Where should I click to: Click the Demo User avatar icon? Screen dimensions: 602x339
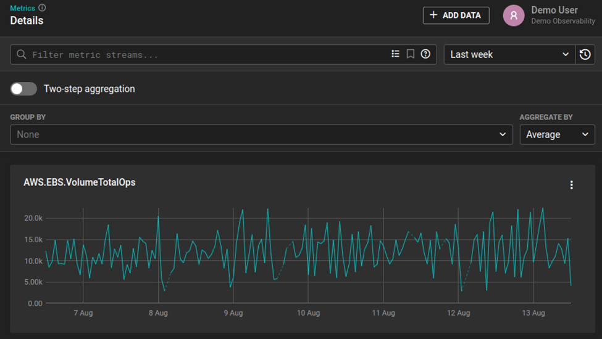(514, 15)
